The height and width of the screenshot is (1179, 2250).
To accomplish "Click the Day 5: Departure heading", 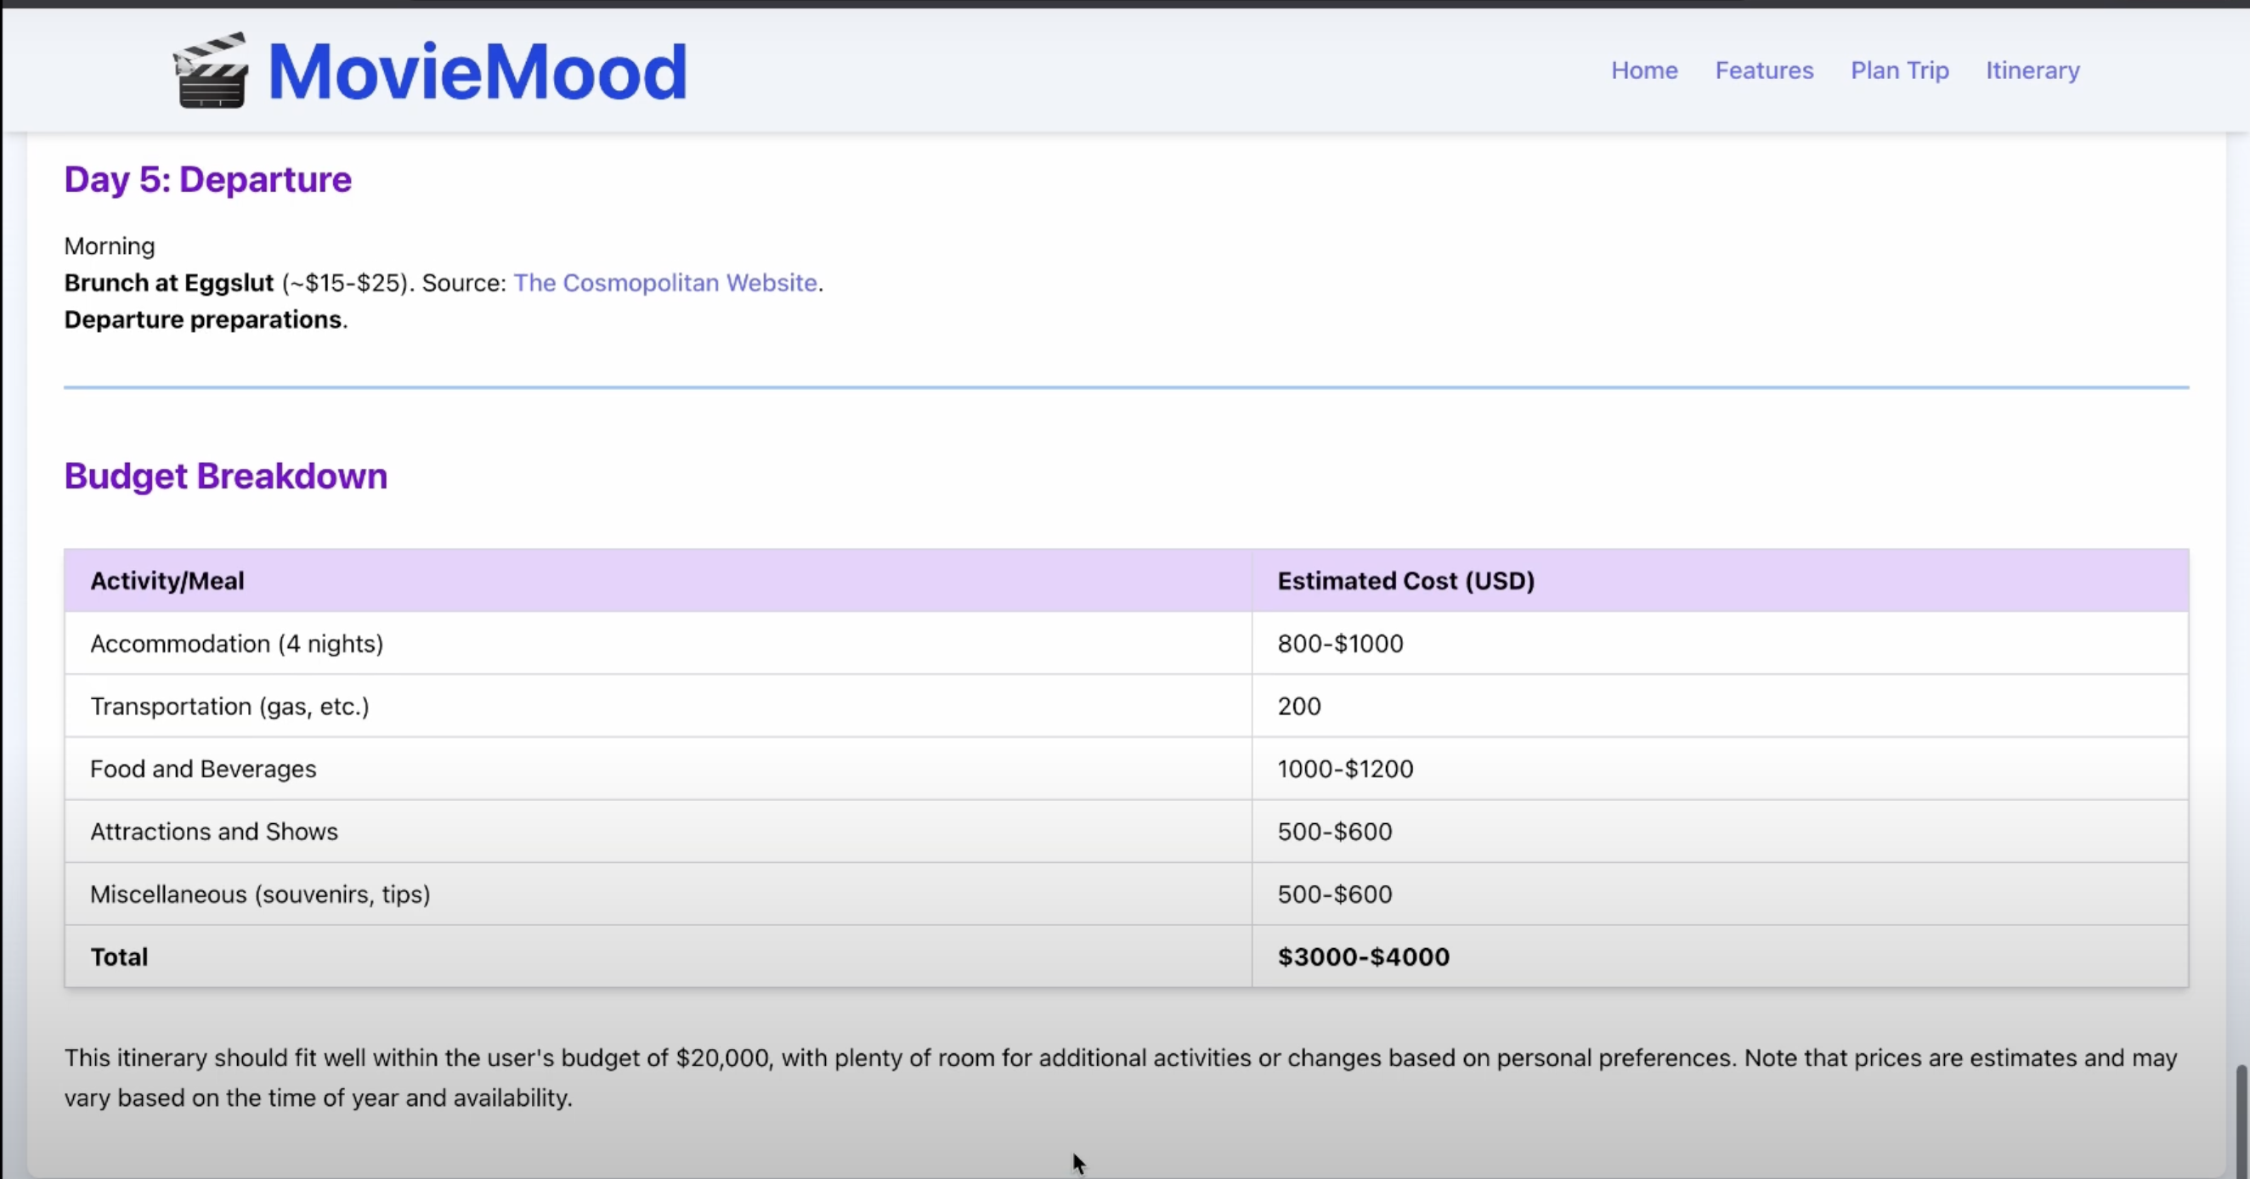I will [208, 180].
